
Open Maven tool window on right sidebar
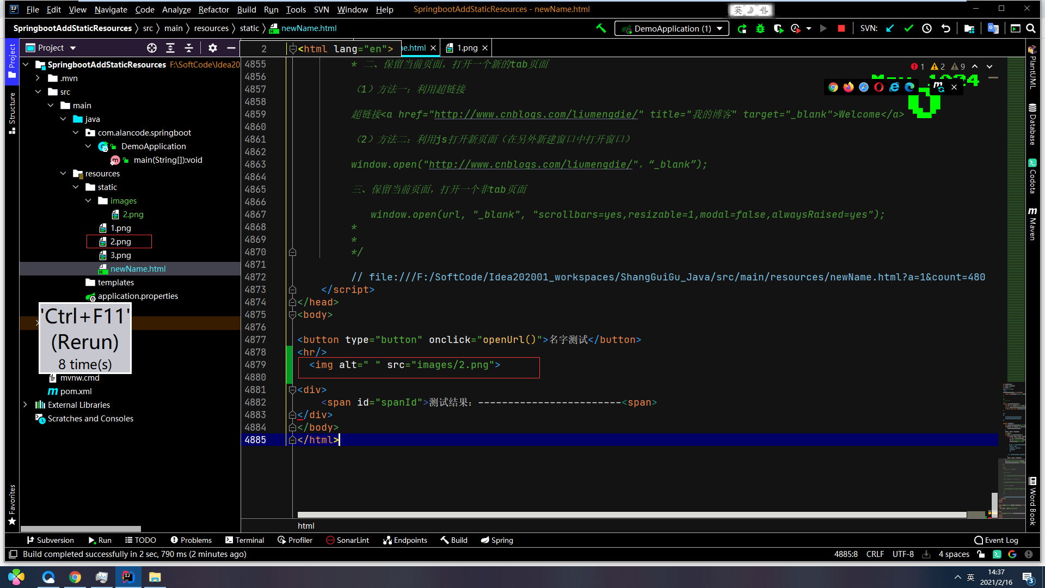click(x=1032, y=224)
